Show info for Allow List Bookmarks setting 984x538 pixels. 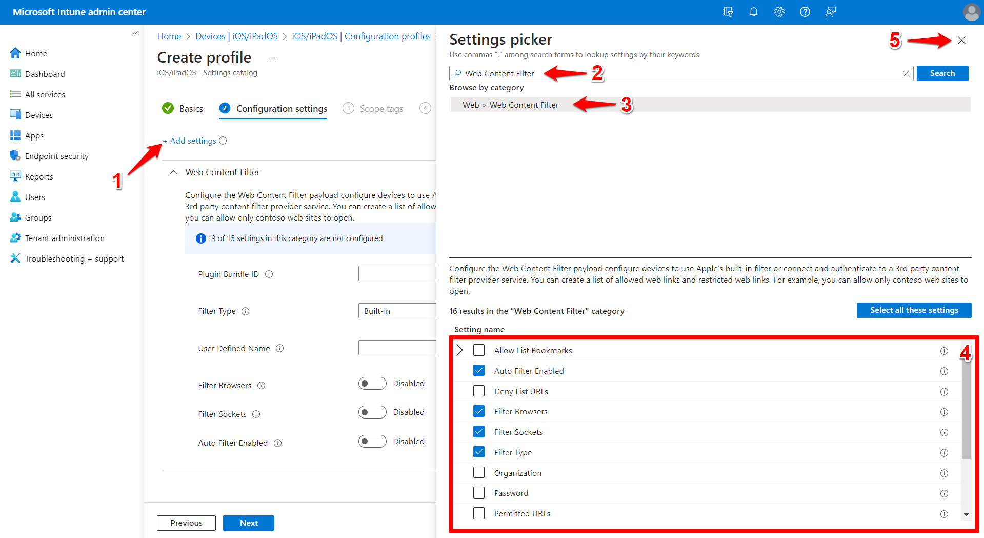click(x=944, y=351)
